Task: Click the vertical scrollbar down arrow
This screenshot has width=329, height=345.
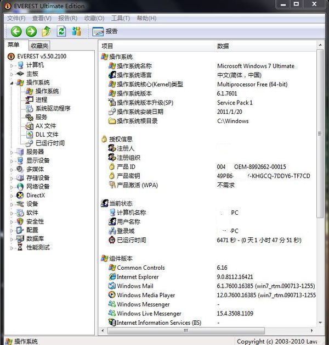Action: coord(320,323)
